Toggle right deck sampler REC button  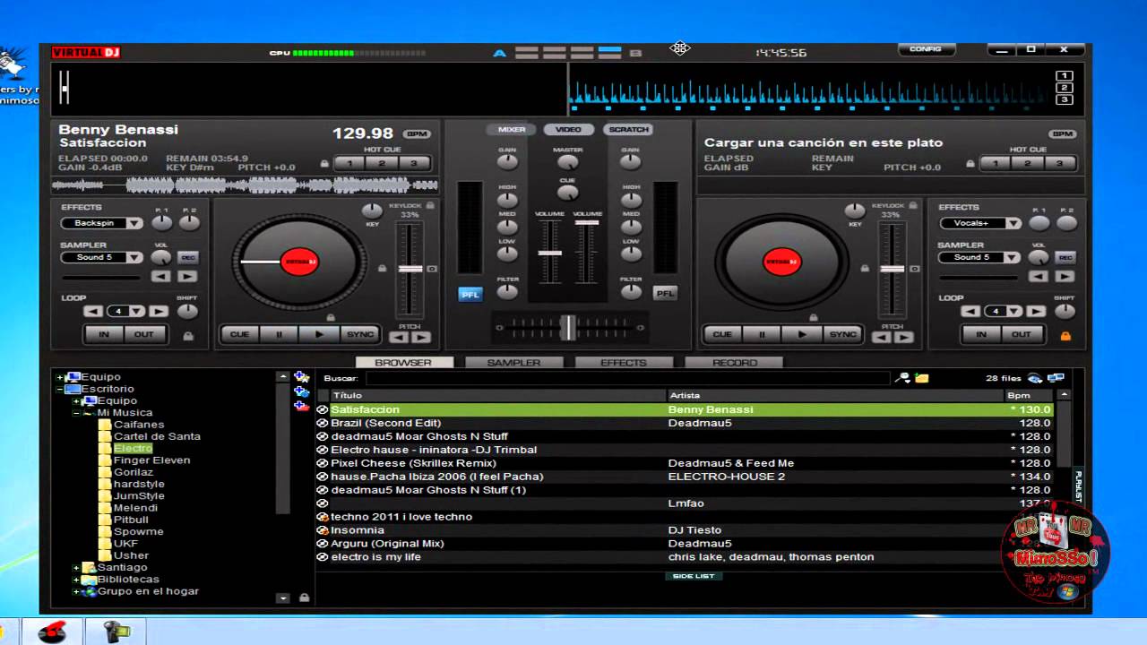pyautogui.click(x=1065, y=257)
